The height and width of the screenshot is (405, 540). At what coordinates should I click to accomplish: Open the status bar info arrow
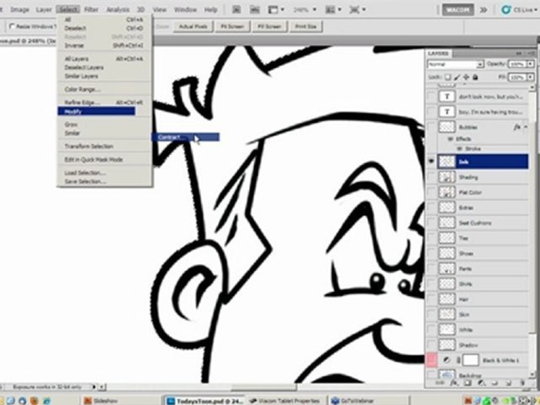[x=94, y=387]
